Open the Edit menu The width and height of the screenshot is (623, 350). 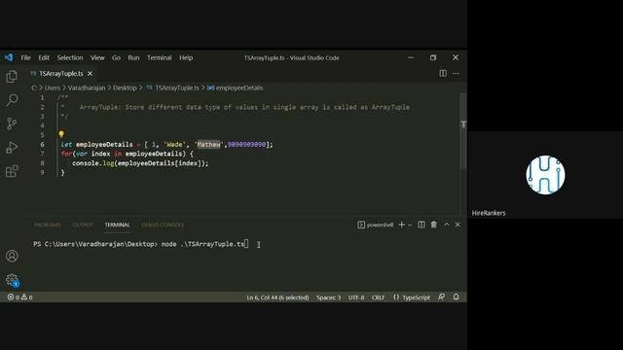tap(44, 57)
